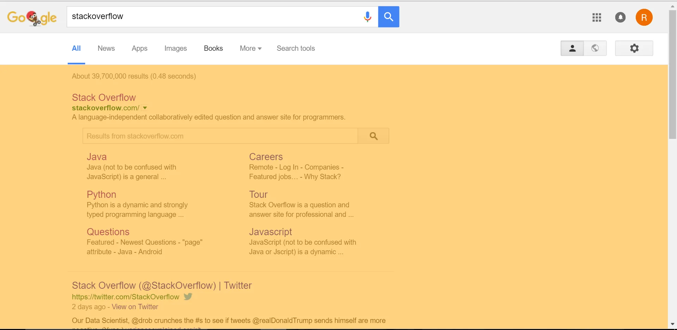Open the Java sitelink
677x330 pixels.
[x=97, y=157]
